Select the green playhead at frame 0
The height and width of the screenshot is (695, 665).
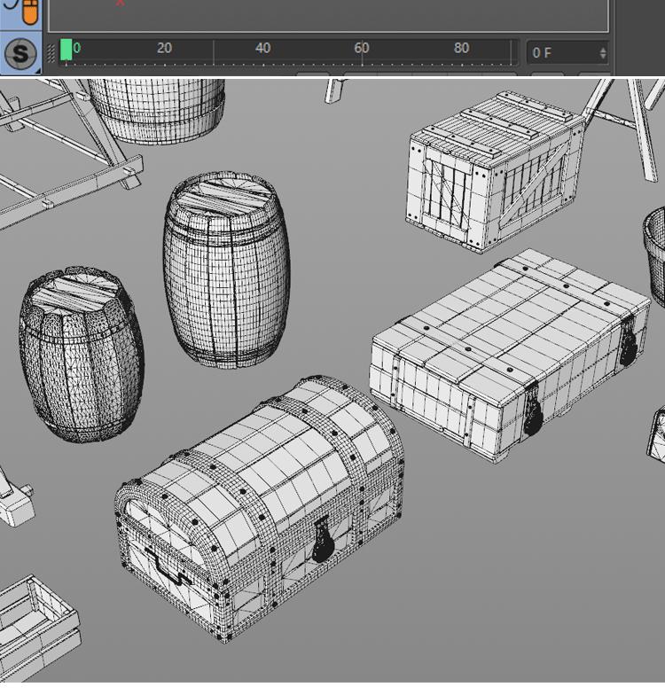(x=66, y=50)
